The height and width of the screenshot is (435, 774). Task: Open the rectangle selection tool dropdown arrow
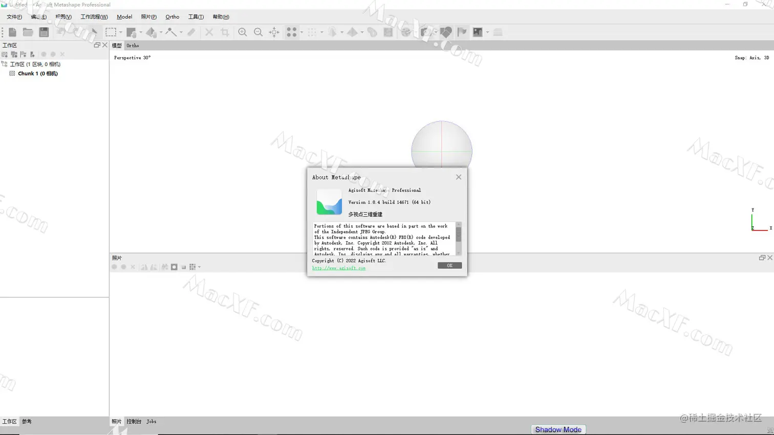121,32
